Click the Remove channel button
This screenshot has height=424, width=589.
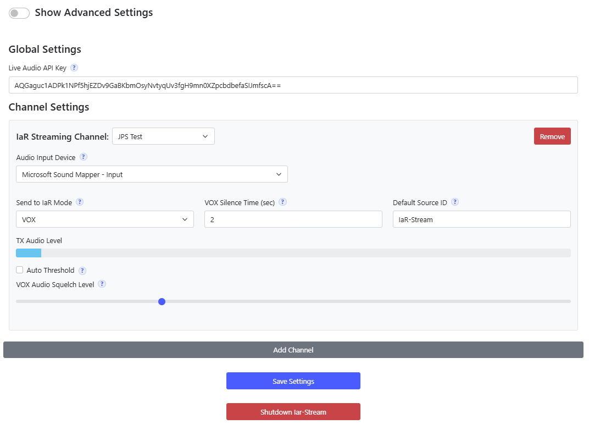click(x=552, y=136)
